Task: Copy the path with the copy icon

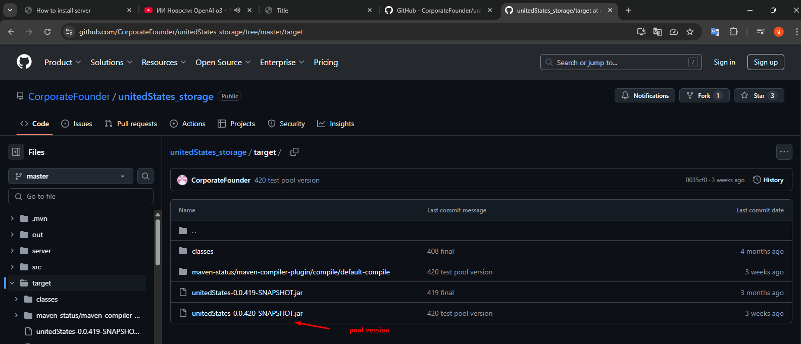Action: pyautogui.click(x=294, y=152)
